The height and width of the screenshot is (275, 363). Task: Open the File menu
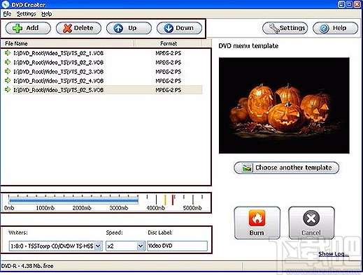tap(7, 14)
